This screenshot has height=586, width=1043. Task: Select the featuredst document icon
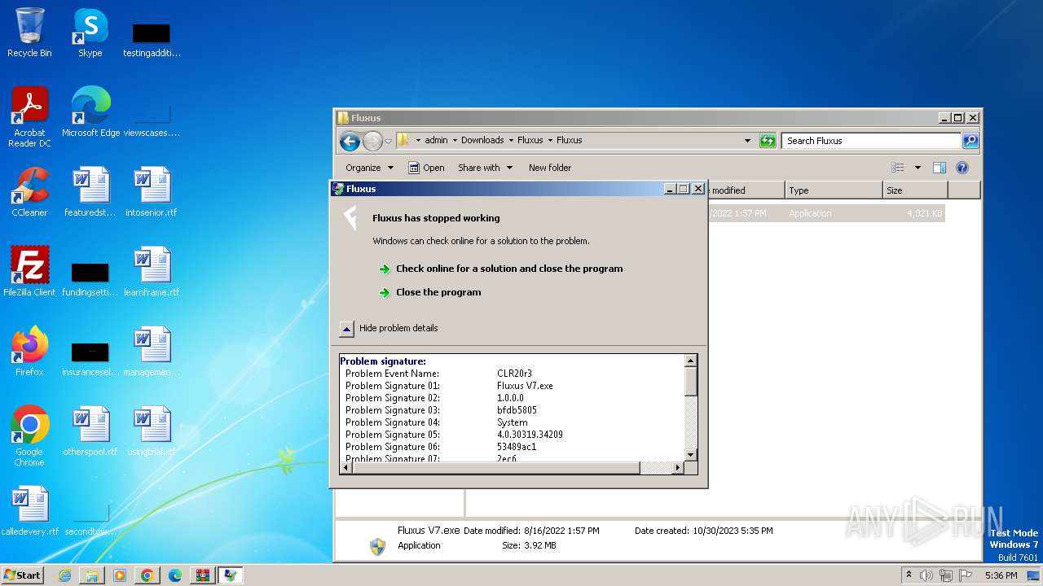90,192
